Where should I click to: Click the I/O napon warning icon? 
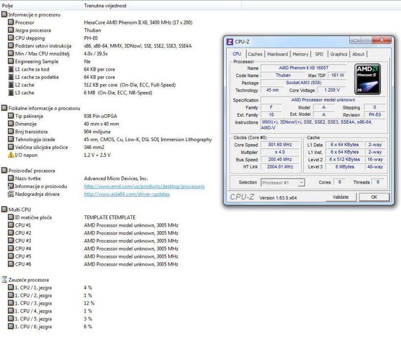click(x=11, y=155)
